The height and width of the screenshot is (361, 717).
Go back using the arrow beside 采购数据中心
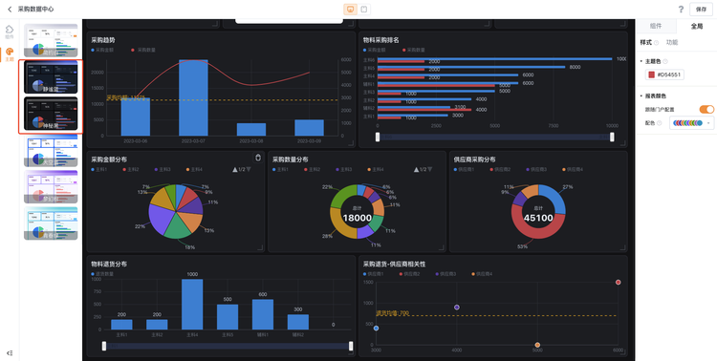point(10,10)
